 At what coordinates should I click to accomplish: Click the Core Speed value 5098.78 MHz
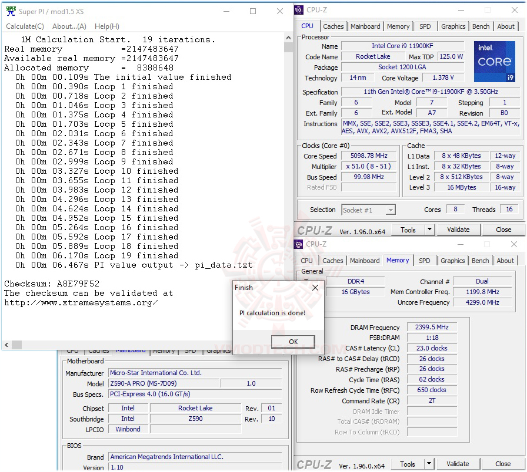pos(369,156)
